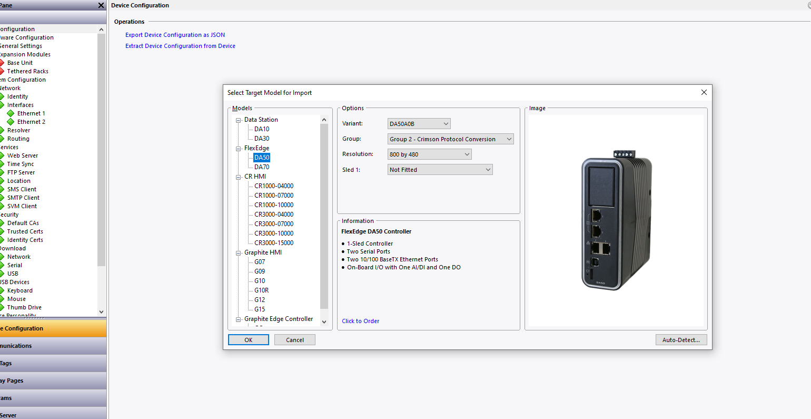Collapse the CR HMI tree node
The height and width of the screenshot is (419, 811).
coord(238,177)
